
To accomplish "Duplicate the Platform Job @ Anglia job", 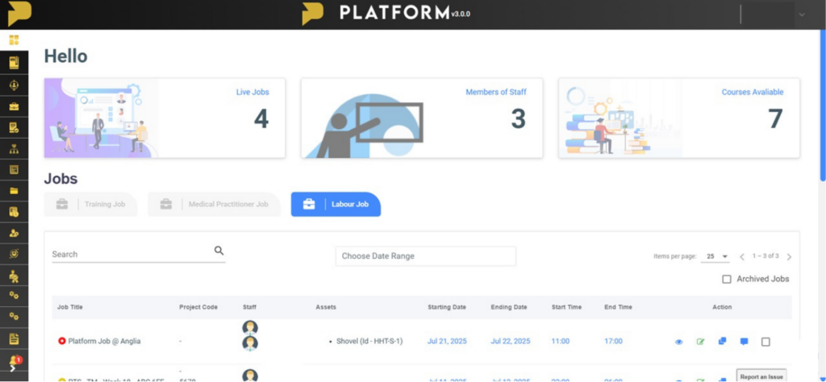I will coord(722,341).
